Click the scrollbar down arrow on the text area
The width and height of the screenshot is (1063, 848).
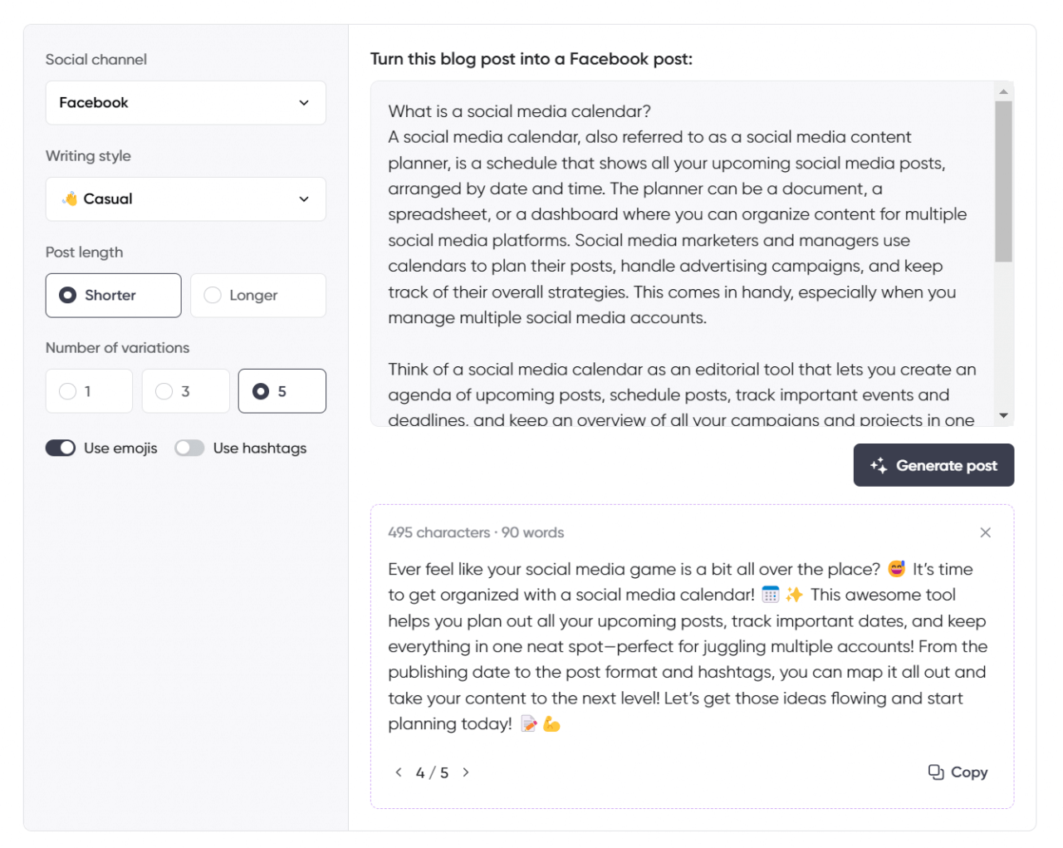pos(1005,416)
